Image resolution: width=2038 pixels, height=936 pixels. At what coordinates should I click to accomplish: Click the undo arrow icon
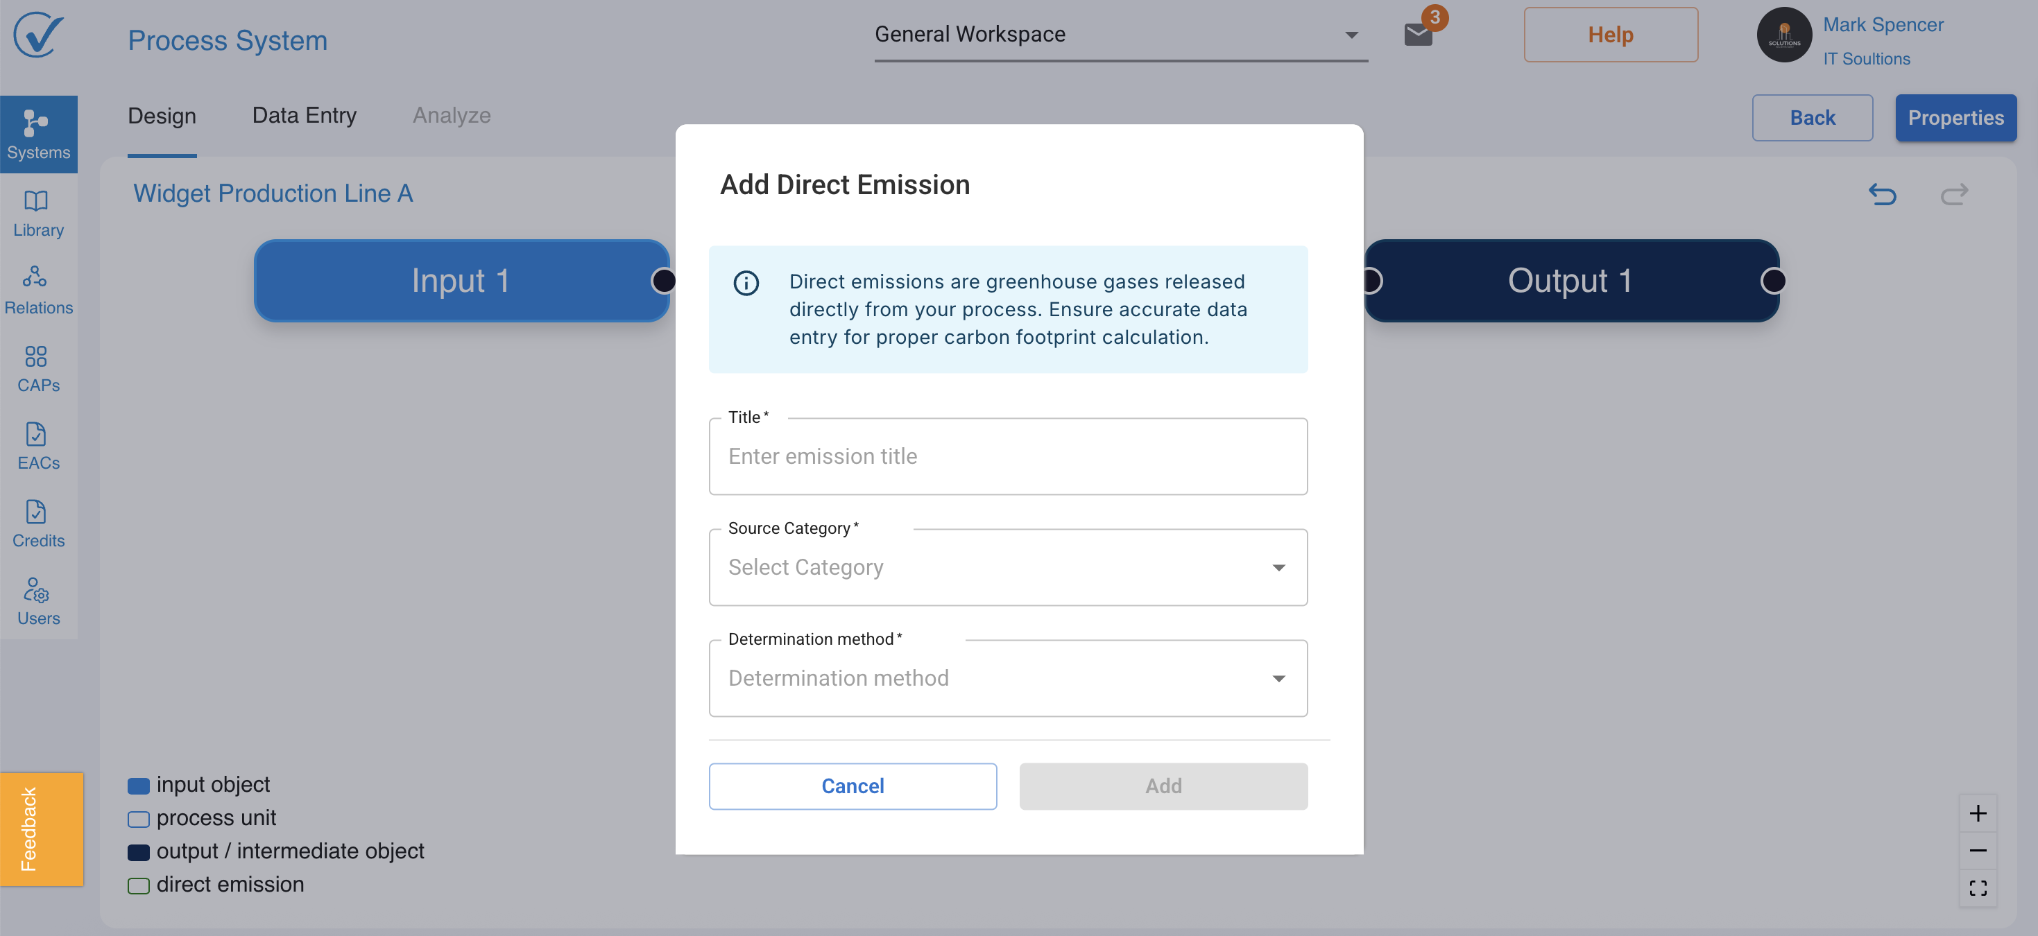click(x=1882, y=193)
